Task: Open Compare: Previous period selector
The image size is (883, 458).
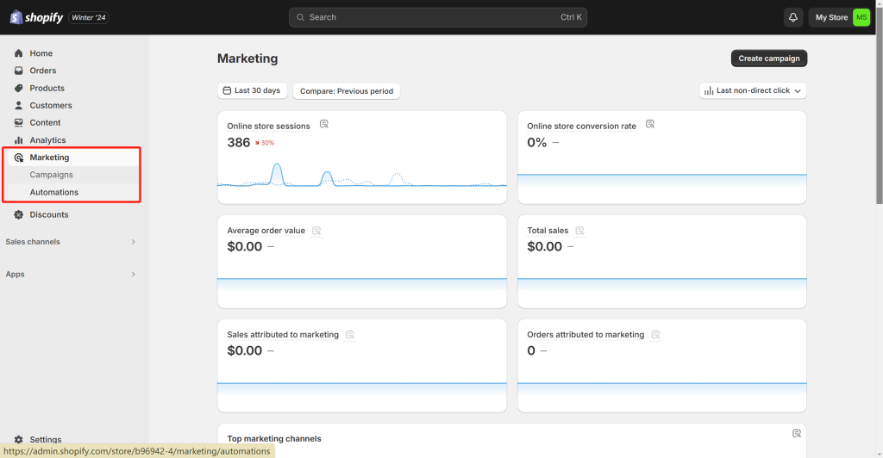Action: pos(347,91)
